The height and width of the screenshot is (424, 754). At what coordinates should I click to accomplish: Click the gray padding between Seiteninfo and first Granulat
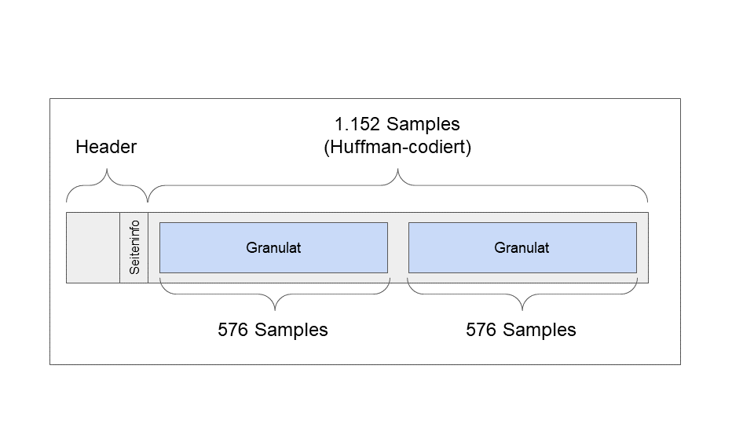[x=154, y=247]
